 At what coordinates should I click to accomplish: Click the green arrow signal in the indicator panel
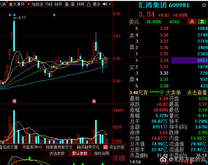(29, 158)
